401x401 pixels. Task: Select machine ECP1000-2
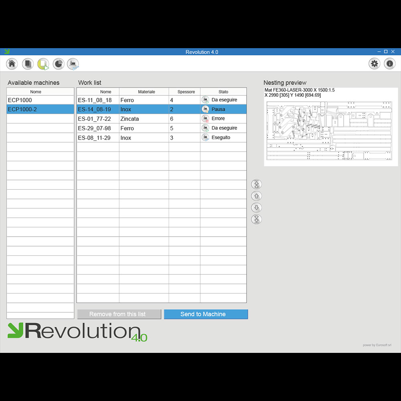pos(41,109)
